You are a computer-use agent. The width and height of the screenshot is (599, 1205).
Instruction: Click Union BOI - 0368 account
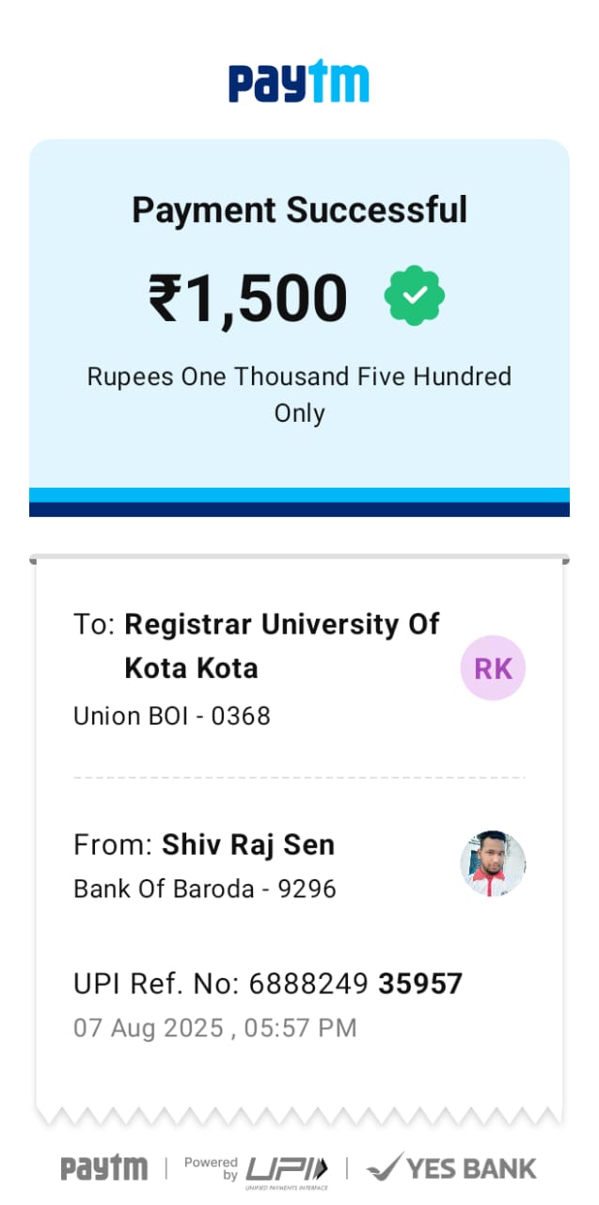coord(172,716)
